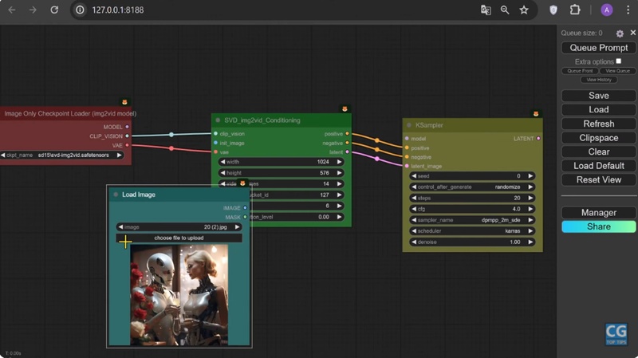This screenshot has height=358, width=638.
Task: Click the fox badge above KSampler node
Action: coord(534,114)
